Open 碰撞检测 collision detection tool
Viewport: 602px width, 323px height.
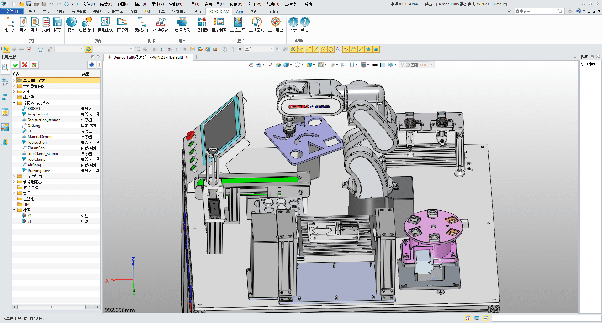(x=86, y=22)
